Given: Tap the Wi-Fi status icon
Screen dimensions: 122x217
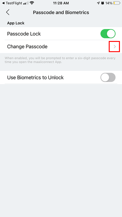Looking at the screenshot, I should tap(32, 3).
